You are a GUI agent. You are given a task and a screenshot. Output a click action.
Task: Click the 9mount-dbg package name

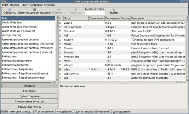72,57
